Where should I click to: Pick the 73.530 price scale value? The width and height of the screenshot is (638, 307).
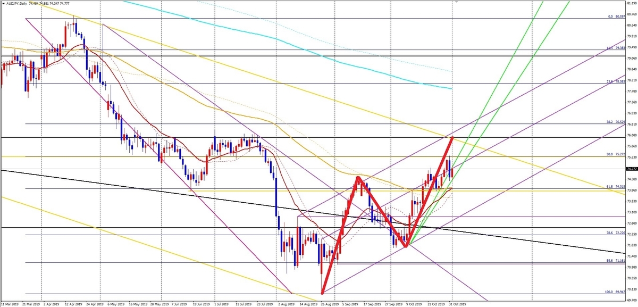(632, 201)
